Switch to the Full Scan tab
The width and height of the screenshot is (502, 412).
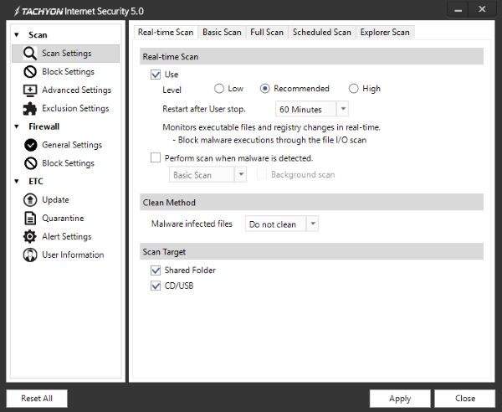pos(267,33)
